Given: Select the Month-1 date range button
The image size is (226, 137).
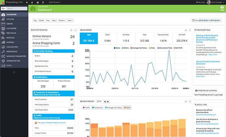Looking at the screenshot, I should pos(62,21).
